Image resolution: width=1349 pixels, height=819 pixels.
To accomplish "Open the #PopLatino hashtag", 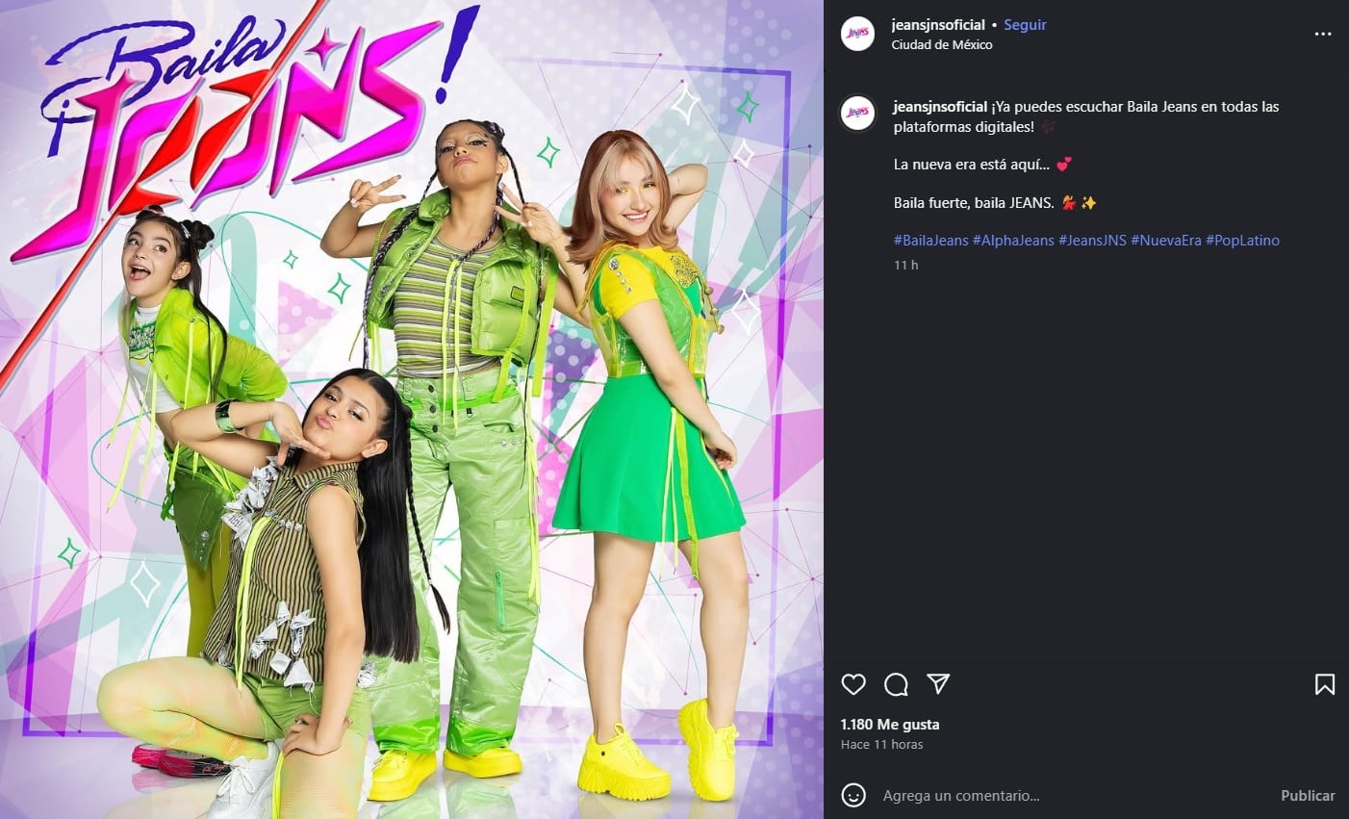I will (x=1242, y=241).
